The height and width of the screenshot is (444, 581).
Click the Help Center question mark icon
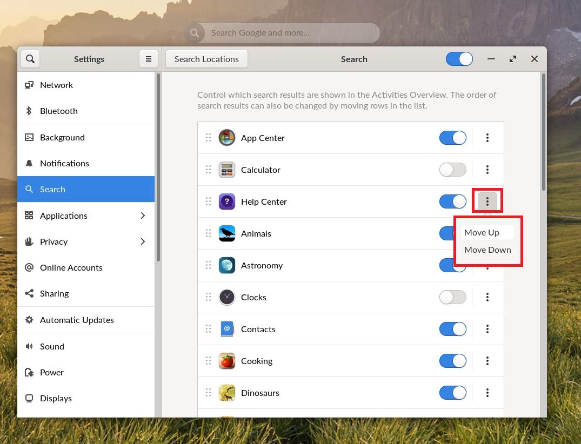coord(227,201)
